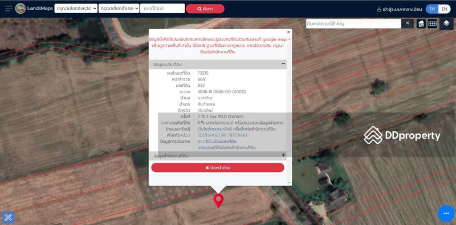Switch language to TH
The image size is (456, 225).
pos(432,9)
